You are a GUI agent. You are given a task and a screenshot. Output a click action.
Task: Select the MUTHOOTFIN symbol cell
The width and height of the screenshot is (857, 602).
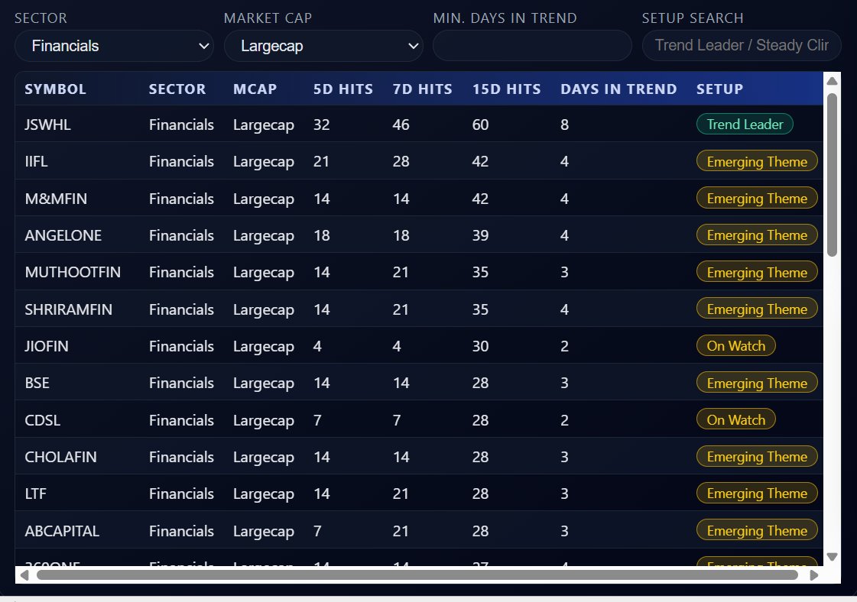(x=73, y=272)
